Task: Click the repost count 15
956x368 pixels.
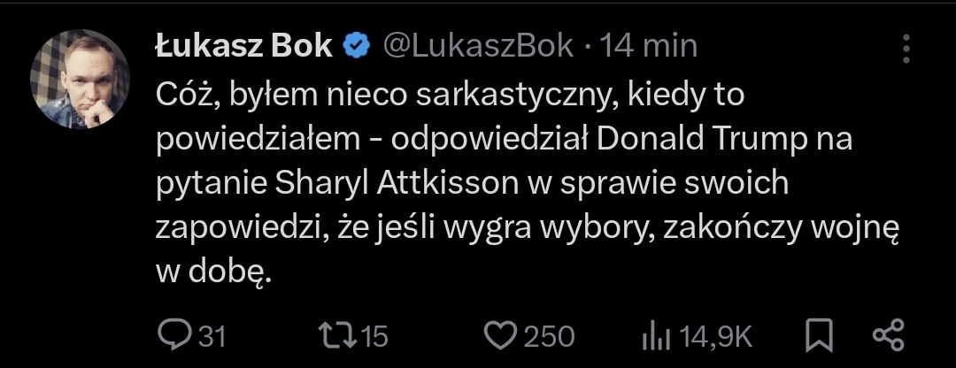Action: [375, 336]
